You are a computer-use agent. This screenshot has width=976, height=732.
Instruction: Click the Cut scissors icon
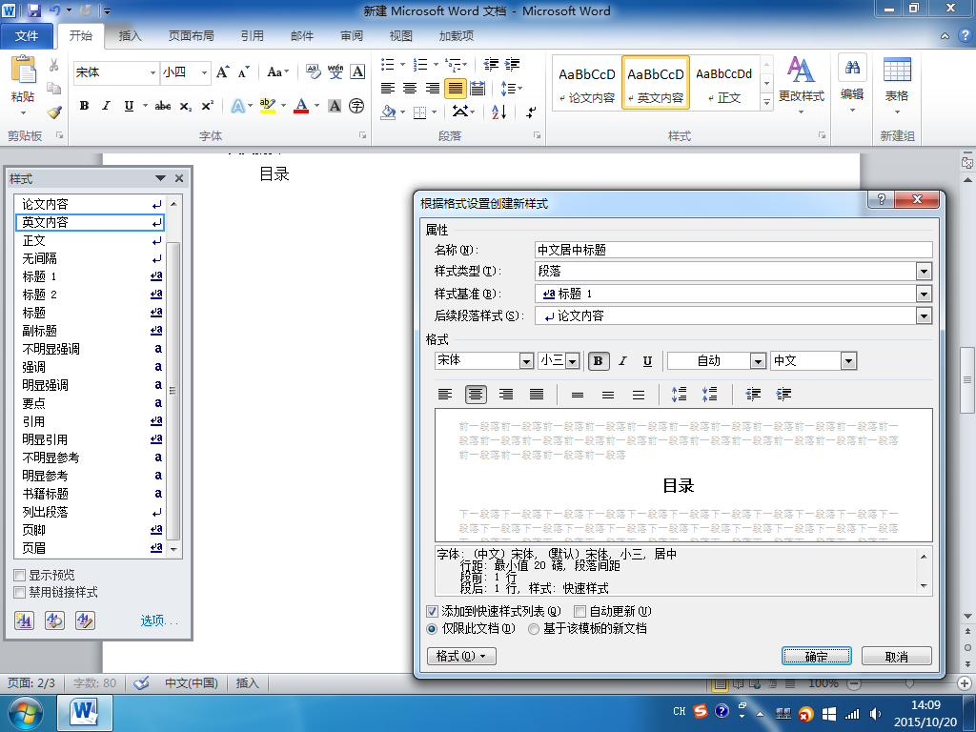click(54, 65)
